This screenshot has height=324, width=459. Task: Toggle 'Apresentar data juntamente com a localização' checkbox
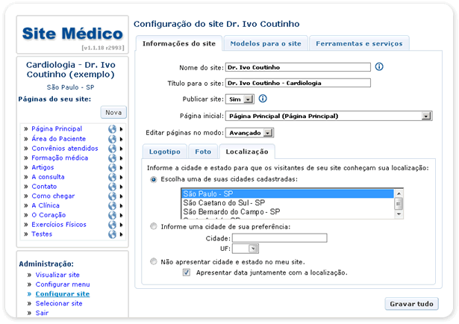[x=187, y=273]
